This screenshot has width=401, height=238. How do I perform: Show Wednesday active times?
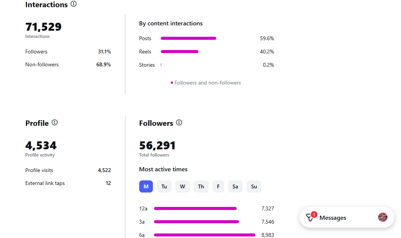tap(182, 186)
